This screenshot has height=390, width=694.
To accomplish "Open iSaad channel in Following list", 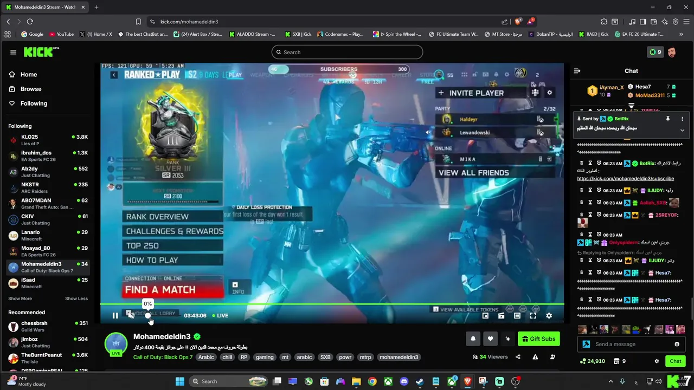I will pos(48,283).
